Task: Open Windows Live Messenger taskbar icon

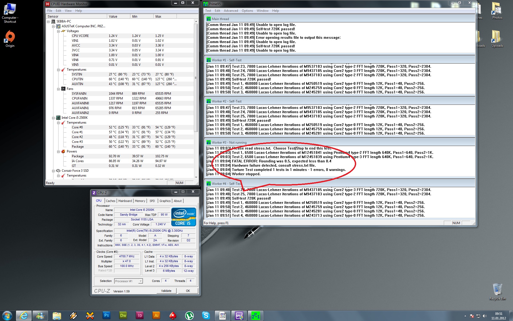Action: [x=40, y=316]
